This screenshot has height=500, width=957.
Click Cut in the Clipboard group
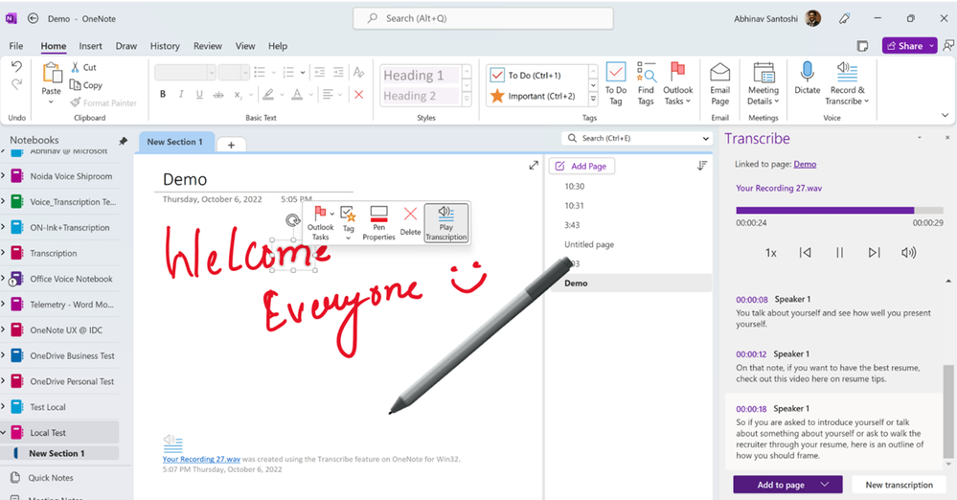point(83,67)
